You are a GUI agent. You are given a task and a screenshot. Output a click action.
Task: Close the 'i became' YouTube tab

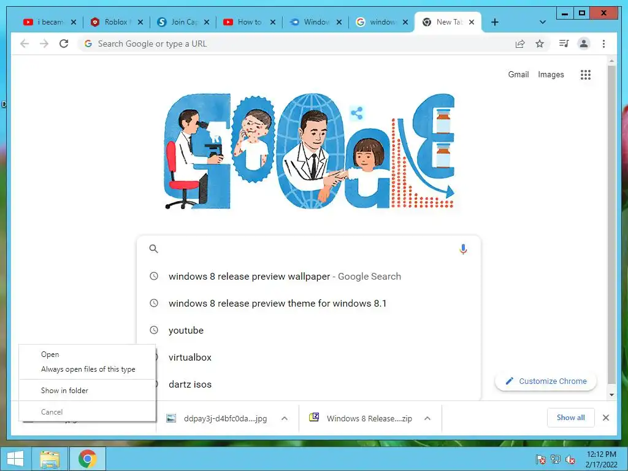[x=74, y=22]
